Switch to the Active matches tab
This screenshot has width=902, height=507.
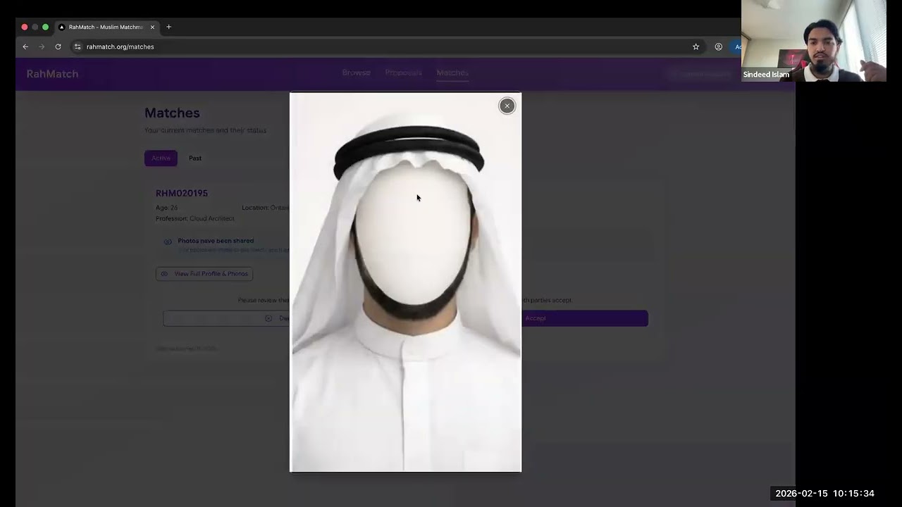click(161, 158)
